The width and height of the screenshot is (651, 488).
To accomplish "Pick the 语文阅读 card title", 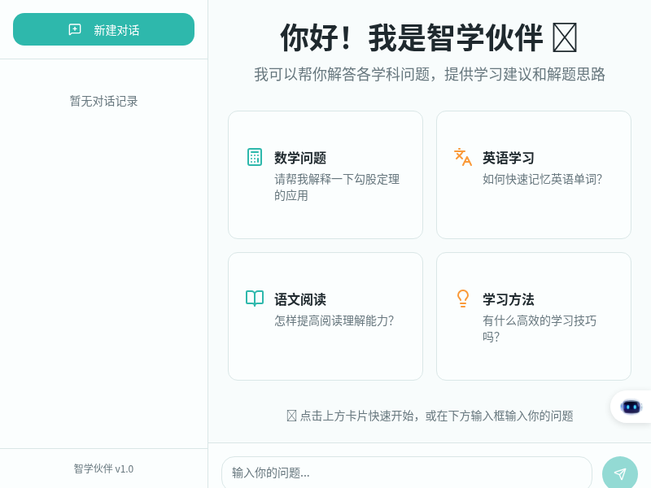I will (x=300, y=299).
